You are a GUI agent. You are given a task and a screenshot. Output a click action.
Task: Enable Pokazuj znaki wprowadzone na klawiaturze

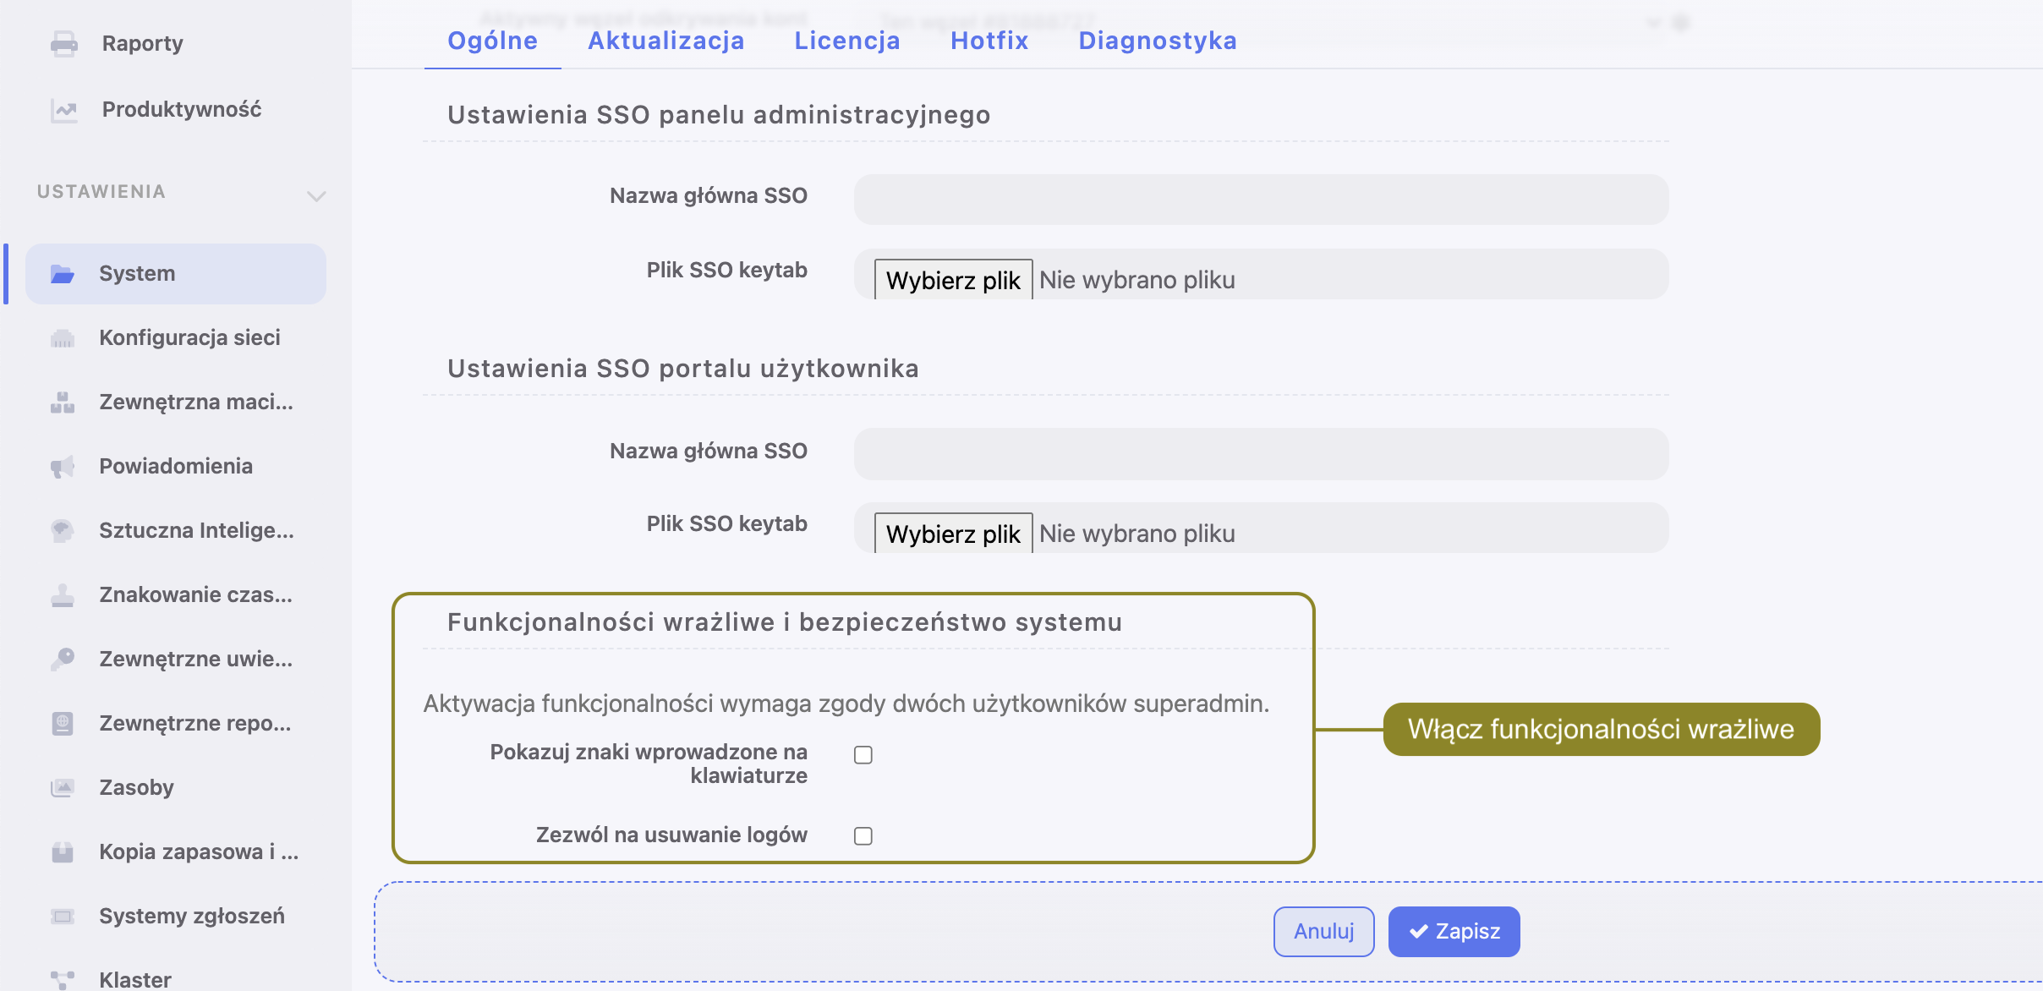point(863,754)
